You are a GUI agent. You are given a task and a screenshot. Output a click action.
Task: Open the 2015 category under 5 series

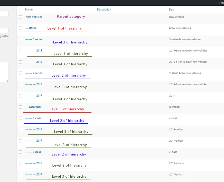pyautogui.click(x=34, y=50)
